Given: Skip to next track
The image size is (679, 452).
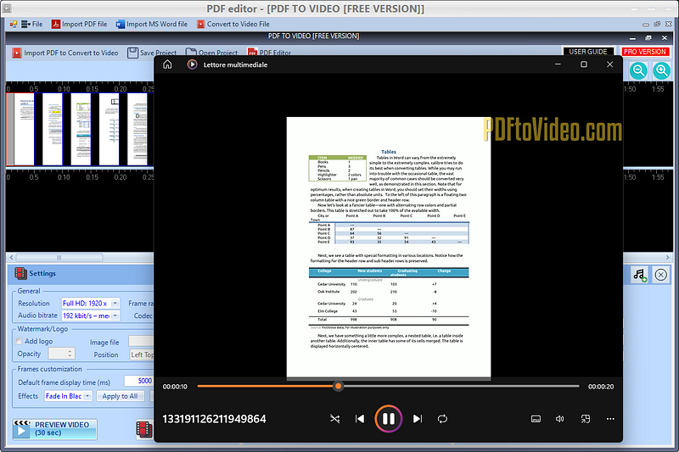Looking at the screenshot, I should click(x=418, y=419).
